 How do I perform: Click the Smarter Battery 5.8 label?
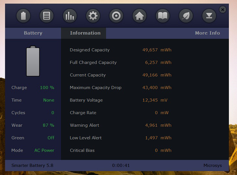coord(32,165)
